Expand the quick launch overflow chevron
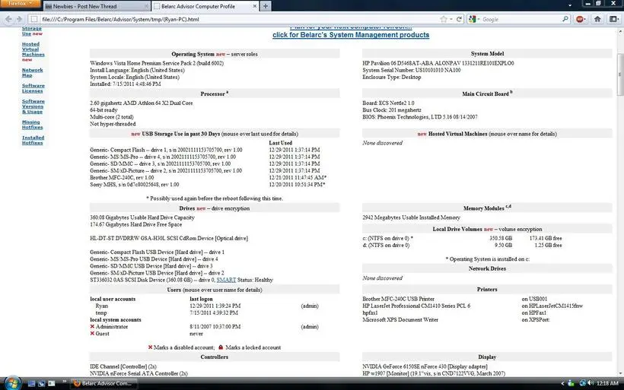The height and width of the screenshot is (390, 624). click(64, 382)
